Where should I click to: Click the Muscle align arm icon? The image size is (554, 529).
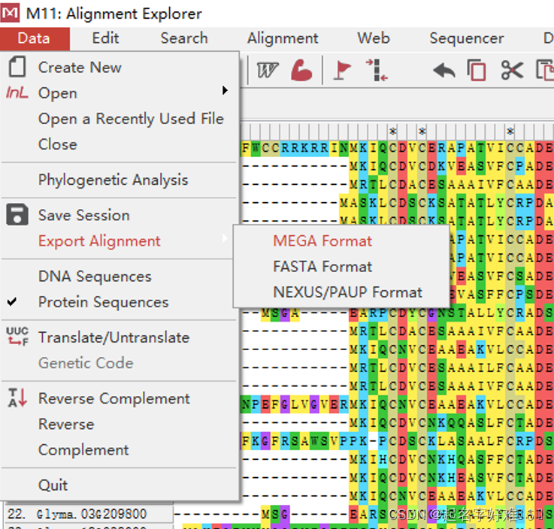pos(301,70)
